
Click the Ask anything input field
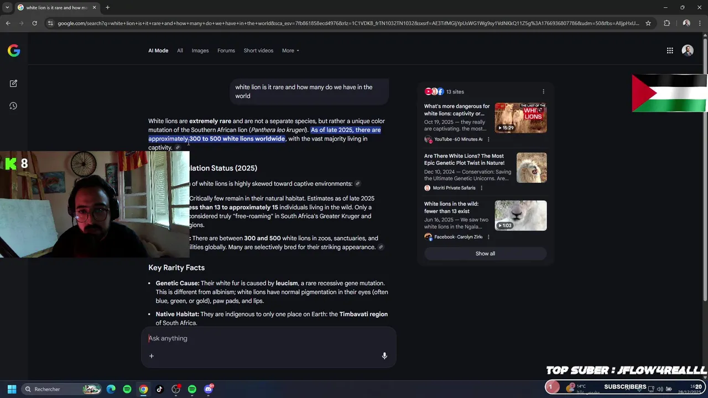tap(268, 338)
